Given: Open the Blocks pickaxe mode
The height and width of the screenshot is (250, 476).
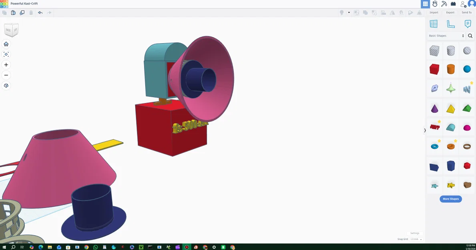Looking at the screenshot, I should pyautogui.click(x=444, y=4).
